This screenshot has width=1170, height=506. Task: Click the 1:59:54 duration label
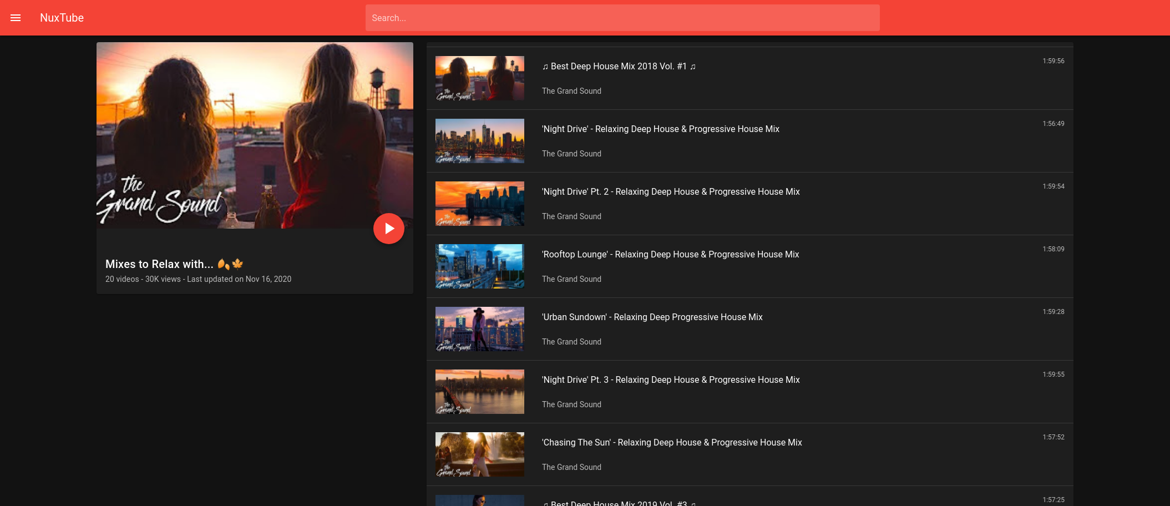[1053, 186]
